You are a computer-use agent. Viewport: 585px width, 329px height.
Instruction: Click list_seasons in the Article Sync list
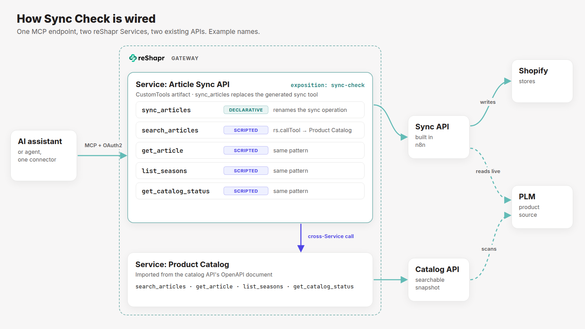click(164, 171)
